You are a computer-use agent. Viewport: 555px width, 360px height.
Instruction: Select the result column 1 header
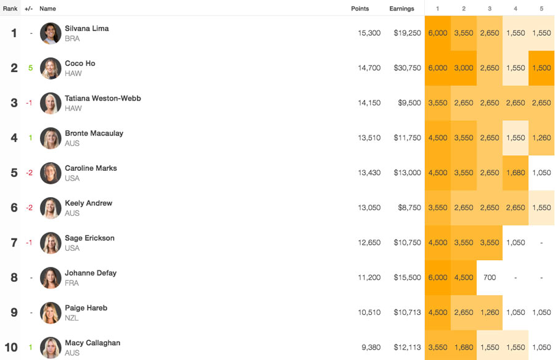click(437, 9)
